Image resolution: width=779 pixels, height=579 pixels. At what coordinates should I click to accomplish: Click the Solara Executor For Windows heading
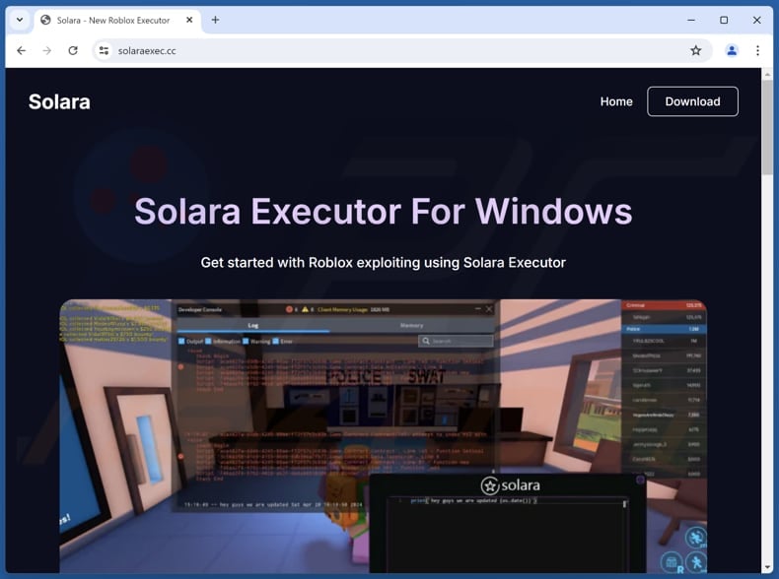pos(383,212)
